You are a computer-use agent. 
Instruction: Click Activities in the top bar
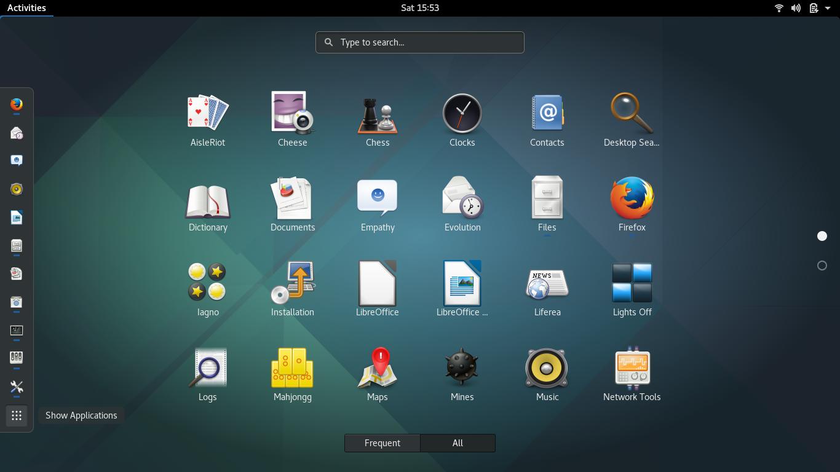27,7
